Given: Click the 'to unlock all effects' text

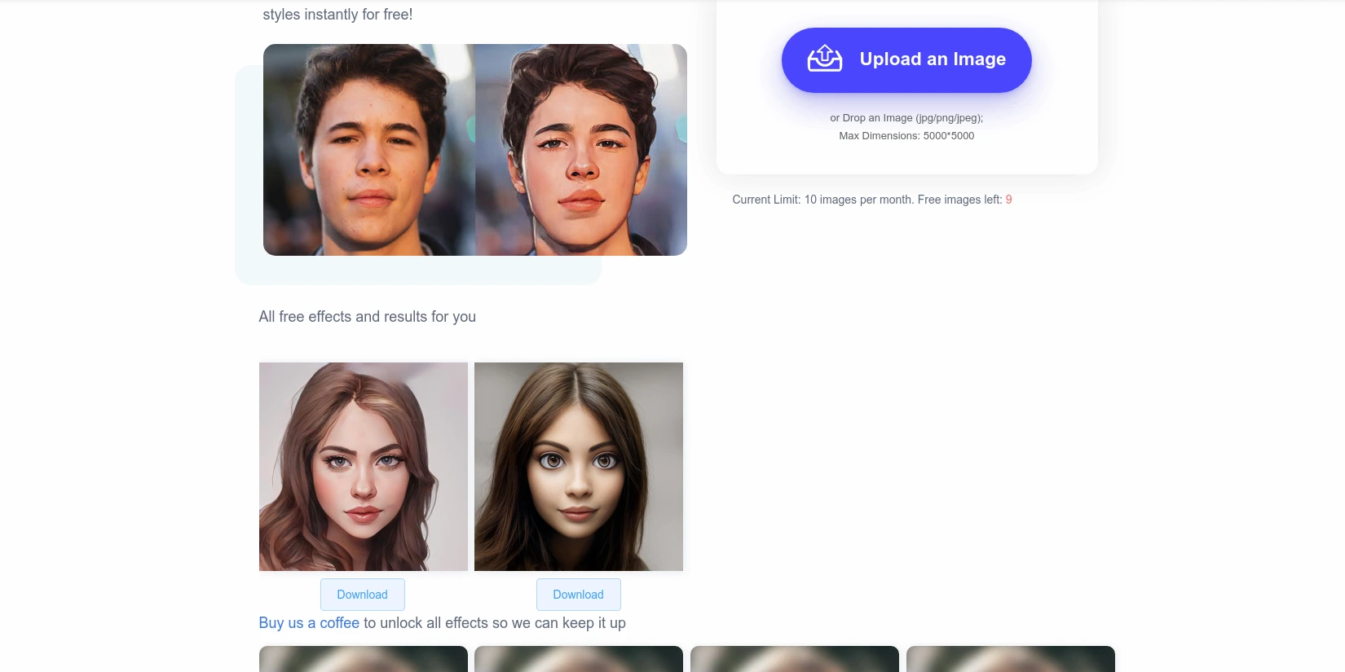Looking at the screenshot, I should click(x=494, y=623).
